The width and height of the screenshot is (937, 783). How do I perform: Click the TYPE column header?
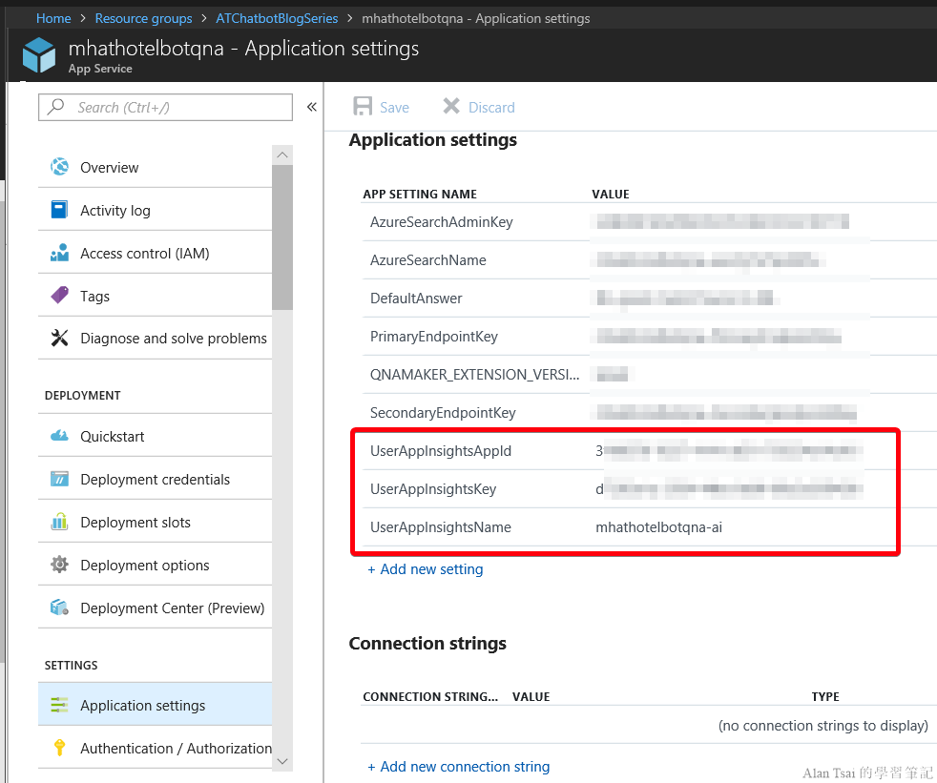pos(825,696)
